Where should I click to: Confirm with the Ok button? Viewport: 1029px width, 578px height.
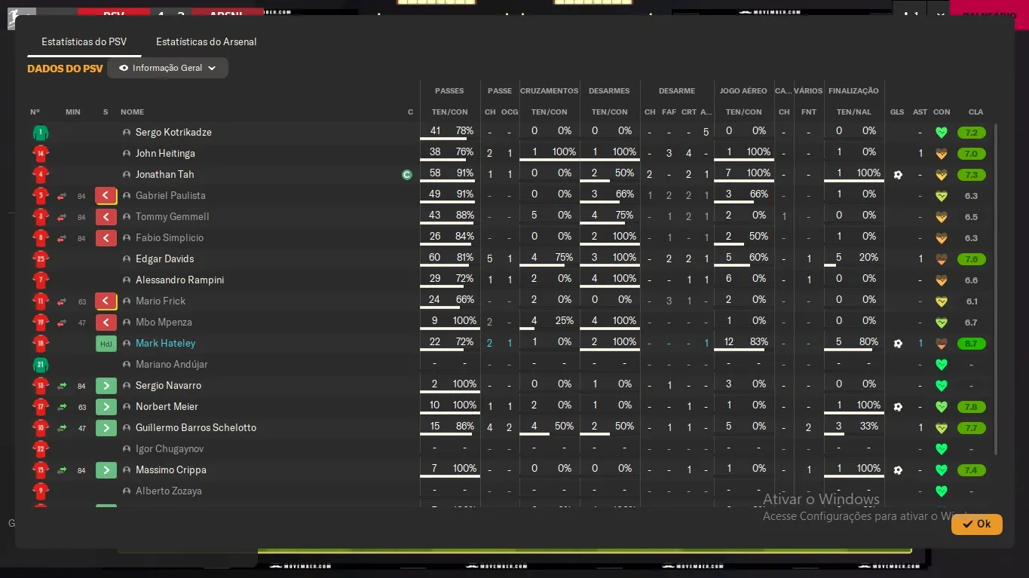(x=977, y=524)
